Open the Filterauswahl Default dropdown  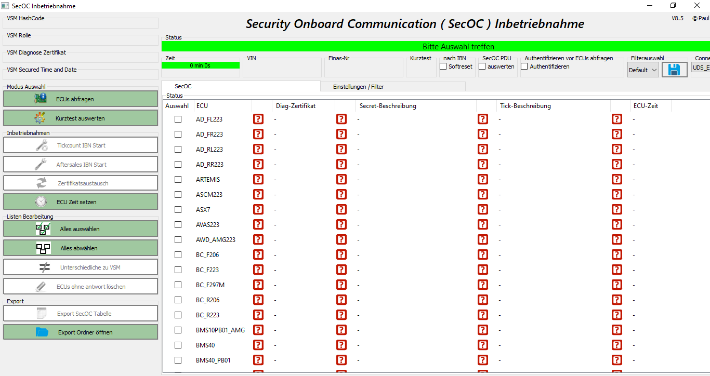coord(642,70)
